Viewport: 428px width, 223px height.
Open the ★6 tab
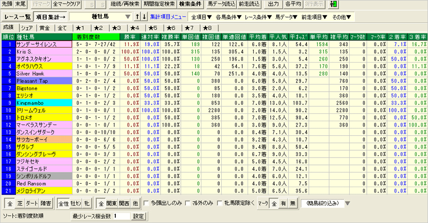(171, 28)
